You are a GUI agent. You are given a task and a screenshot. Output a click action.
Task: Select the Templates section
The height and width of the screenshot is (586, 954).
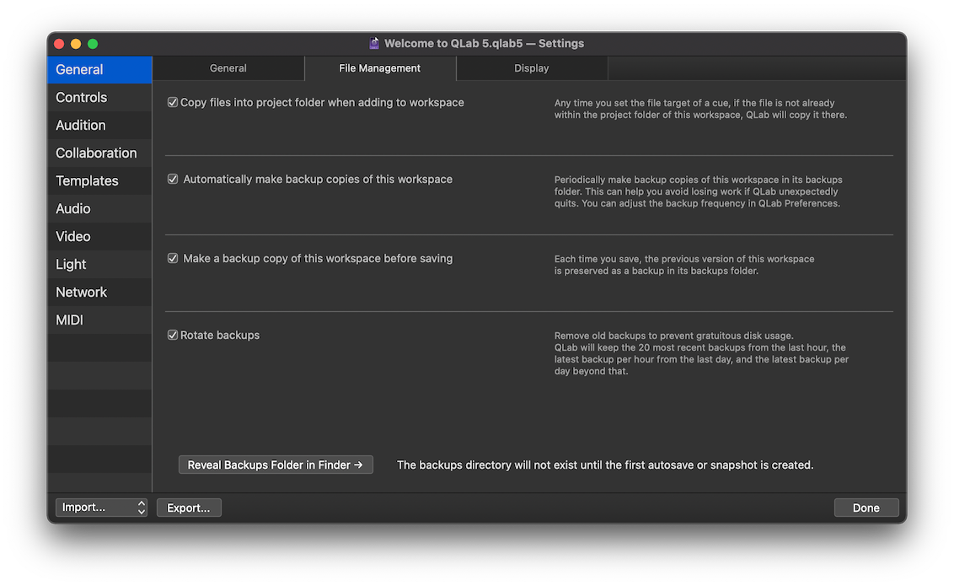point(87,180)
